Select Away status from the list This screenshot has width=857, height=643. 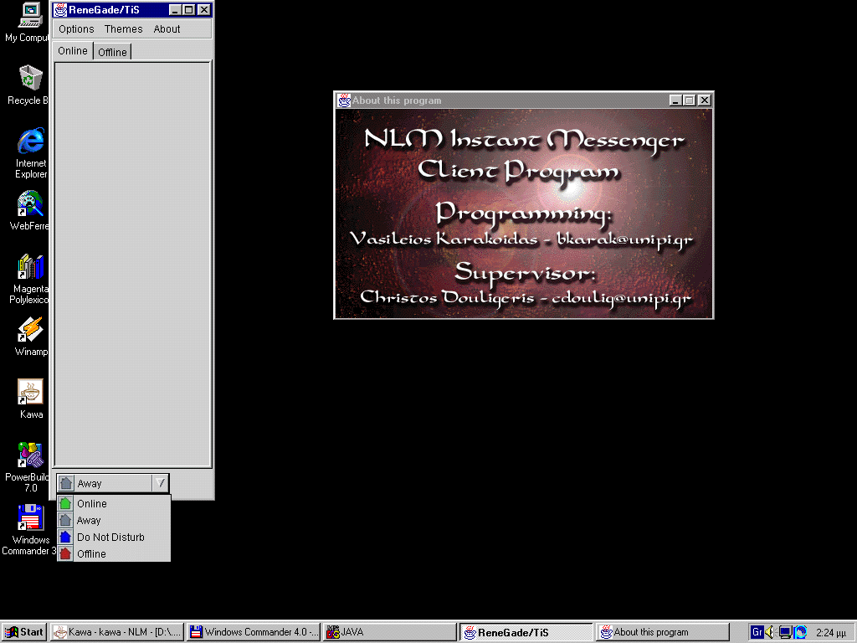(x=114, y=521)
